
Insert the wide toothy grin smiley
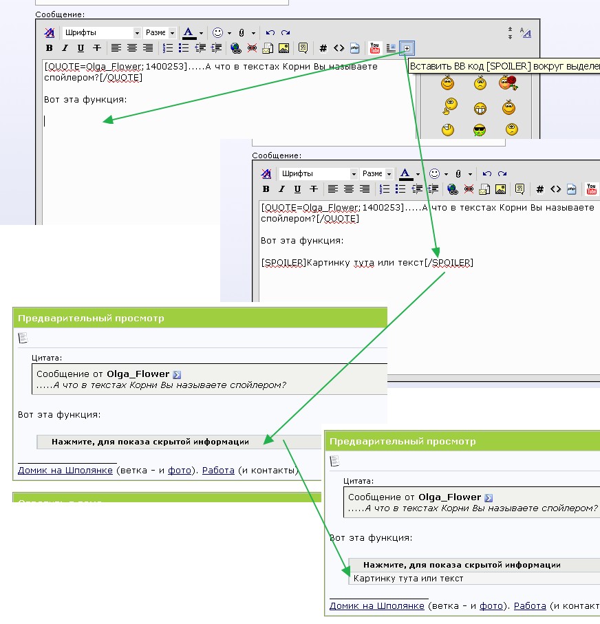click(x=480, y=108)
